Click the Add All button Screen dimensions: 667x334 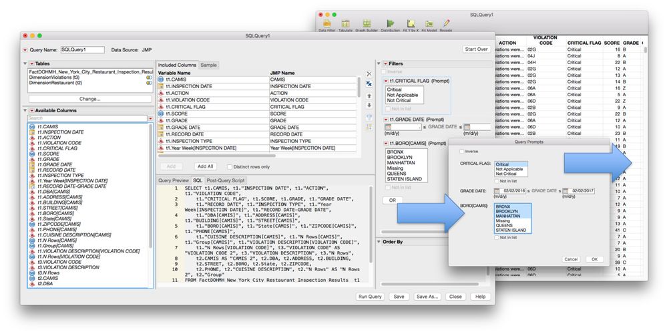(x=205, y=166)
